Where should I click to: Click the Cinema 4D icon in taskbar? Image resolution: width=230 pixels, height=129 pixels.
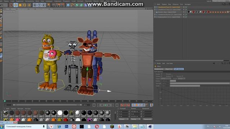(150, 126)
